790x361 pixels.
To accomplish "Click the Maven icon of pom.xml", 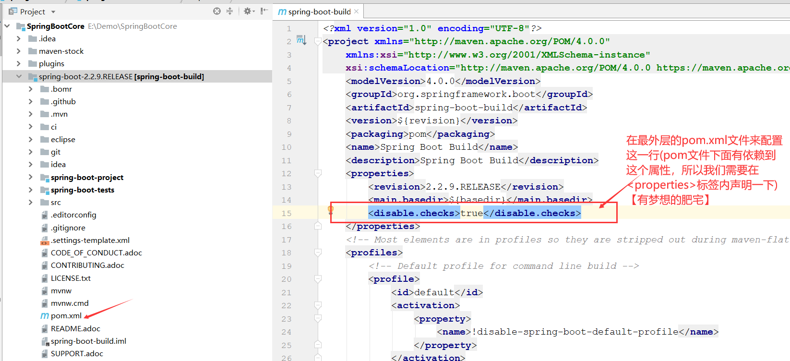I will [x=45, y=315].
